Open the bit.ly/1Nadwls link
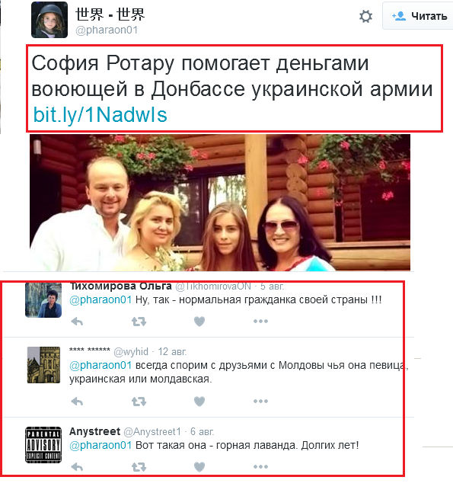Screen dimensions: 453x493 (100, 115)
